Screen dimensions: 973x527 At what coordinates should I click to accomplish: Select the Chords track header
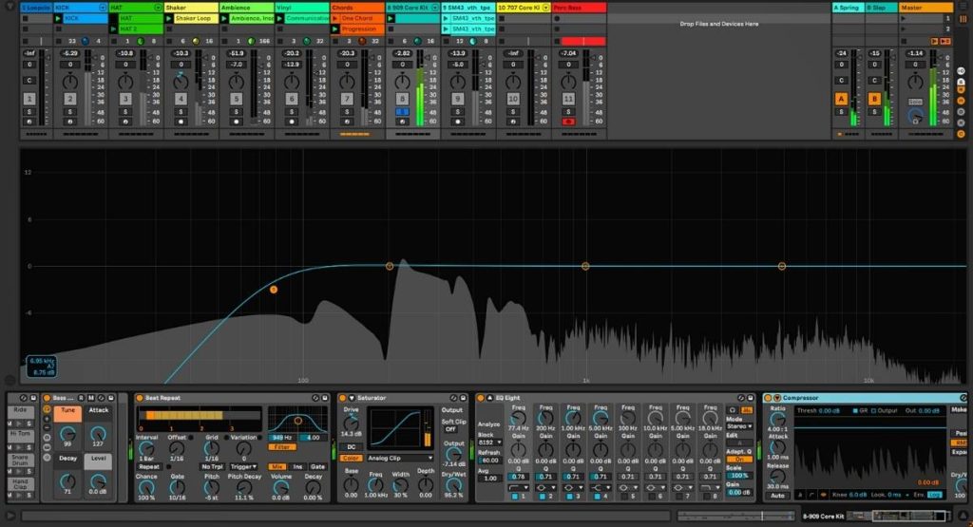357,8
